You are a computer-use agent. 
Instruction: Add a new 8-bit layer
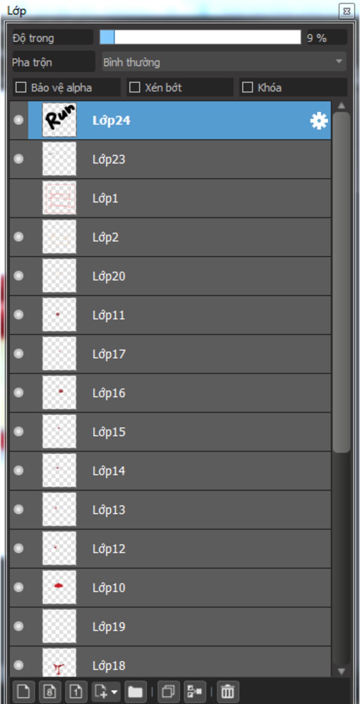[x=50, y=691]
